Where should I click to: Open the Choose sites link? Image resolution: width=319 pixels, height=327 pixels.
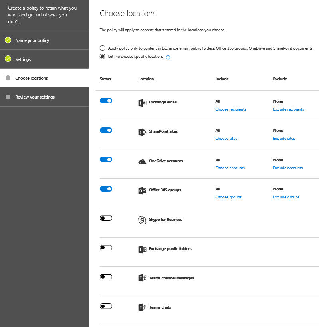[226, 139]
